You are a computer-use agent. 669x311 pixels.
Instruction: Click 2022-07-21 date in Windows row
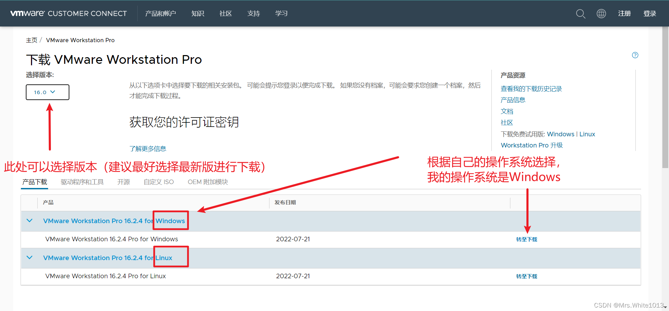coord(293,239)
